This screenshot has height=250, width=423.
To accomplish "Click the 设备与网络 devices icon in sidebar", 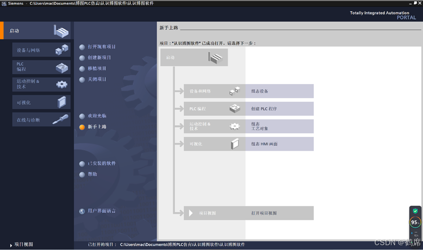I will 62,50.
